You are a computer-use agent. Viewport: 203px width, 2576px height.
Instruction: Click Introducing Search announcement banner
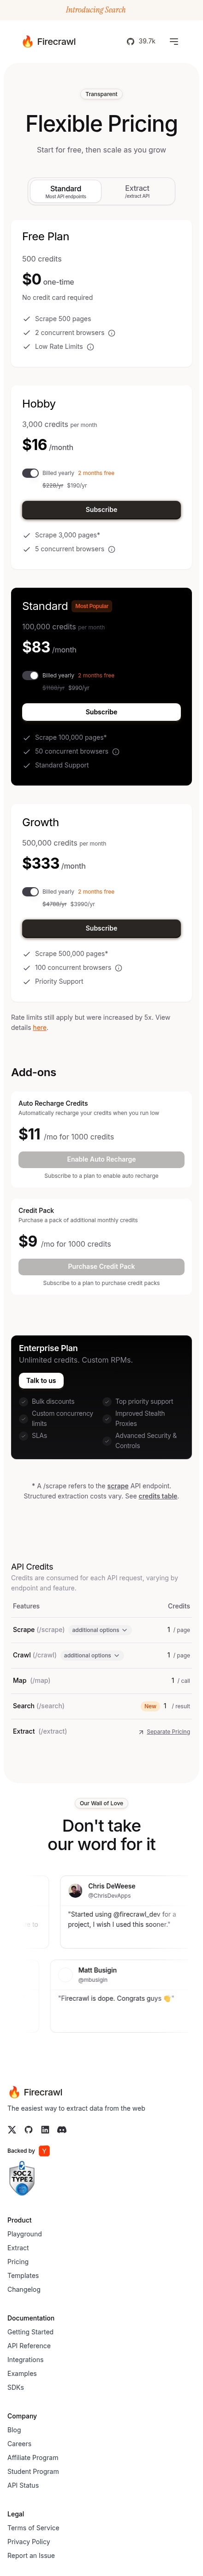(x=96, y=9)
